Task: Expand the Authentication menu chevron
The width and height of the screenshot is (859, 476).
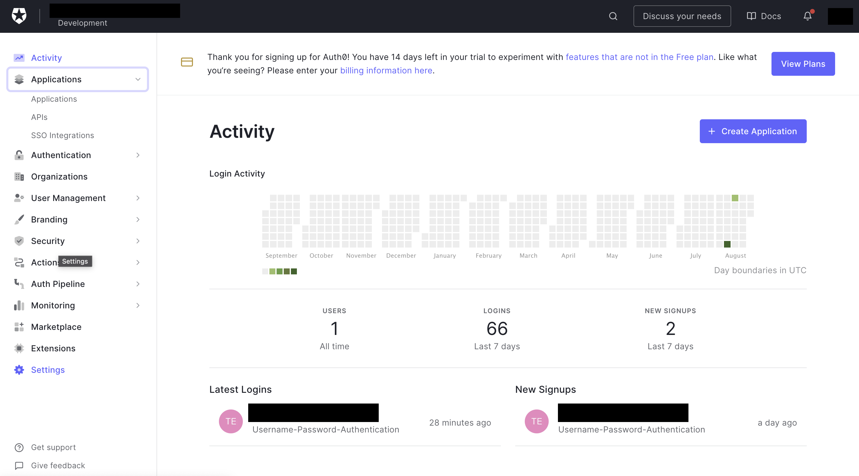Action: [x=138, y=155]
